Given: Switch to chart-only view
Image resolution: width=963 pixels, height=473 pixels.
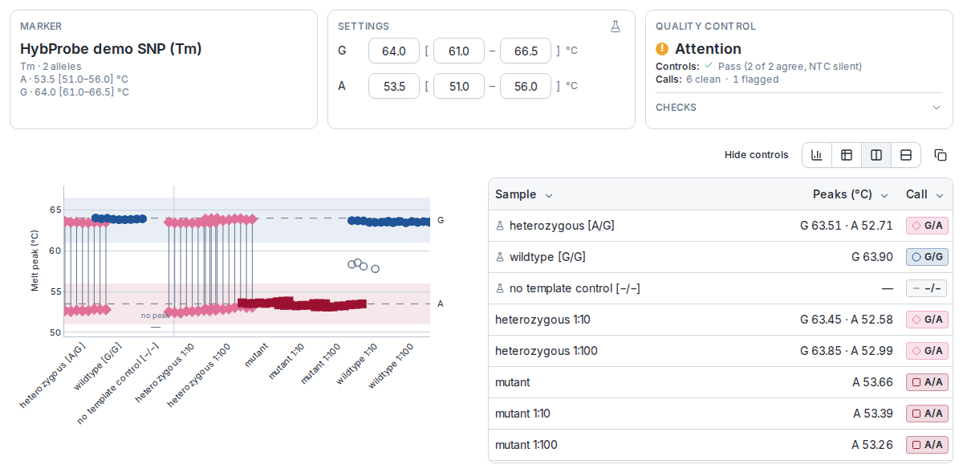Looking at the screenshot, I should [817, 155].
